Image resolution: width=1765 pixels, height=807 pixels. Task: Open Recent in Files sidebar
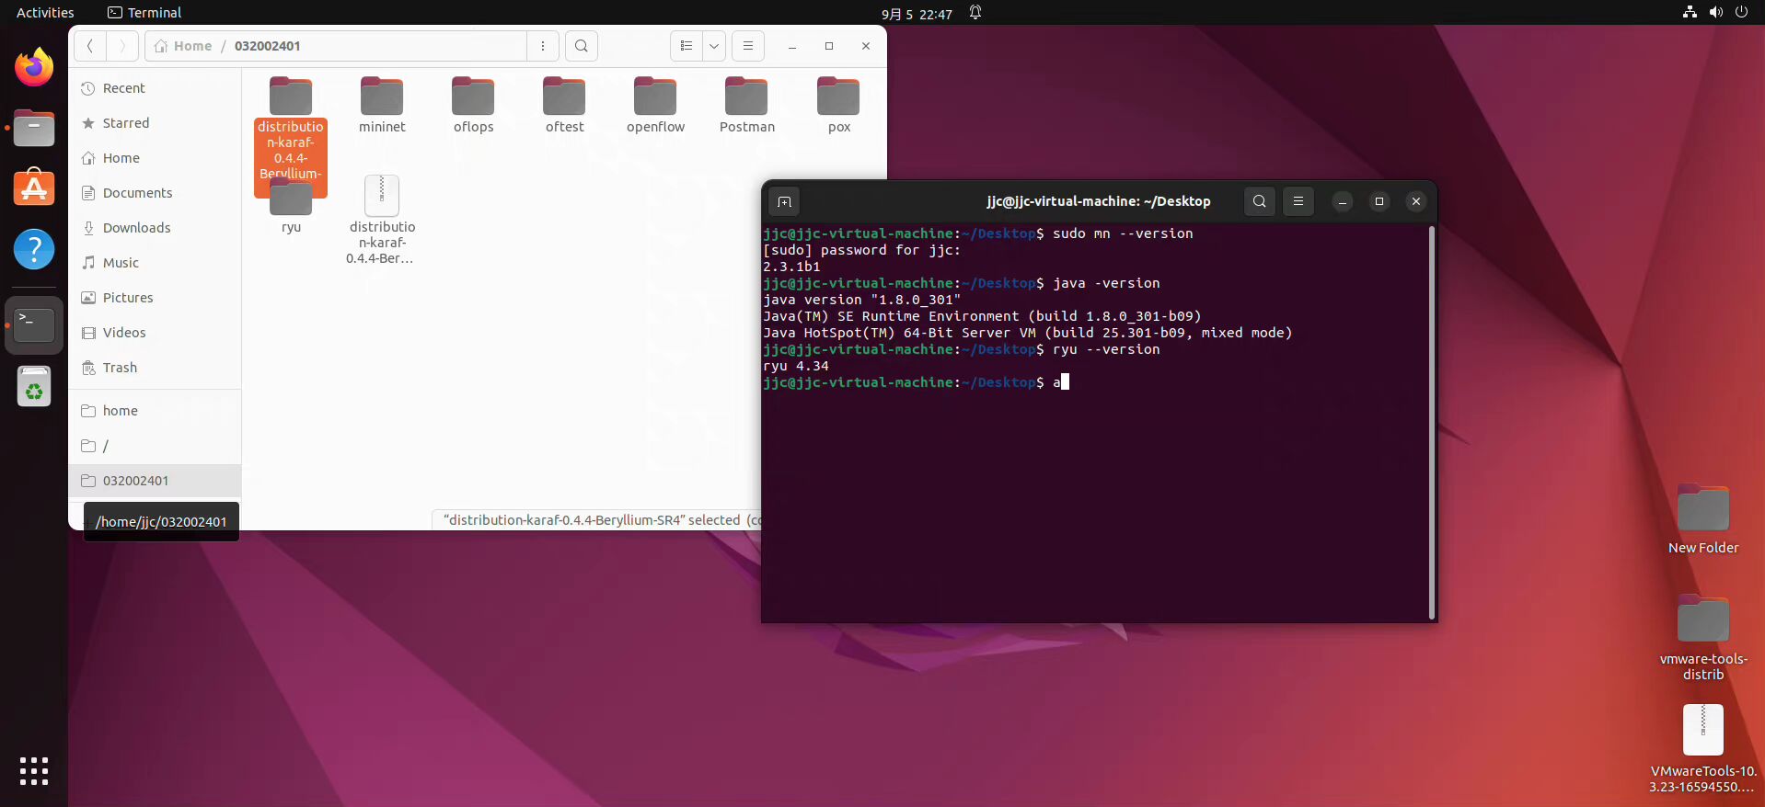tap(155, 88)
